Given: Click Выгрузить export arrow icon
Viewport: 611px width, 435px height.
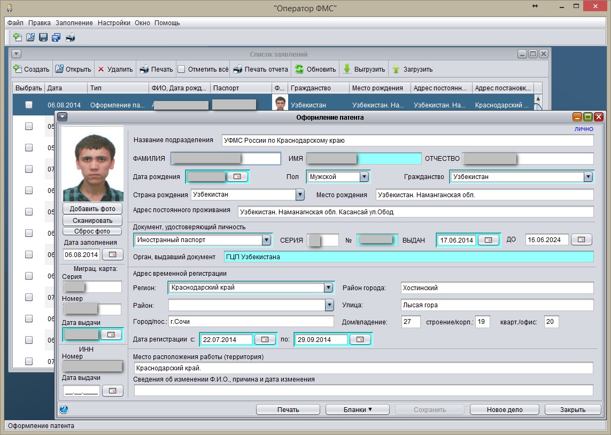Looking at the screenshot, I should 346,69.
